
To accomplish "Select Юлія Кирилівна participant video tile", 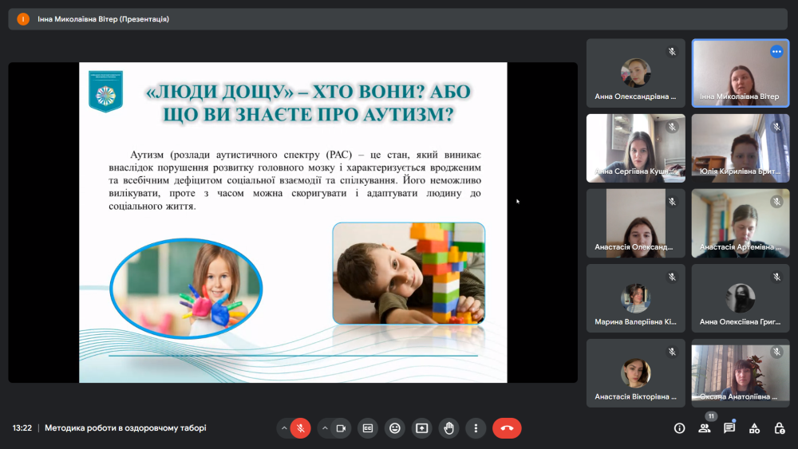I will (741, 148).
